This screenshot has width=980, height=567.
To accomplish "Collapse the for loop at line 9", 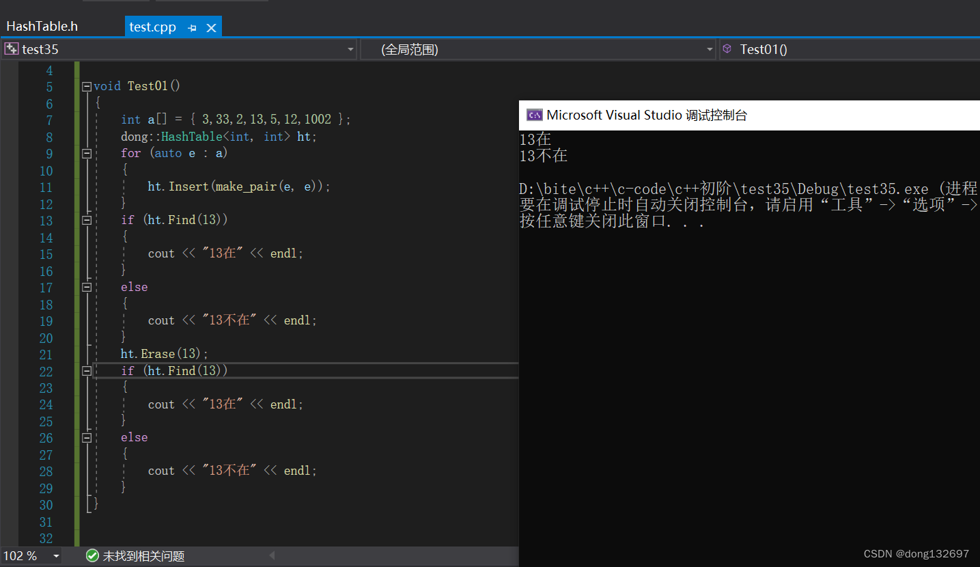I will (87, 154).
